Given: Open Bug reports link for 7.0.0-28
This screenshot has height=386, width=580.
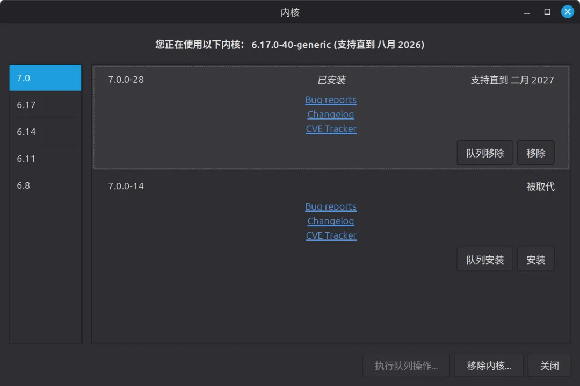Looking at the screenshot, I should [331, 100].
